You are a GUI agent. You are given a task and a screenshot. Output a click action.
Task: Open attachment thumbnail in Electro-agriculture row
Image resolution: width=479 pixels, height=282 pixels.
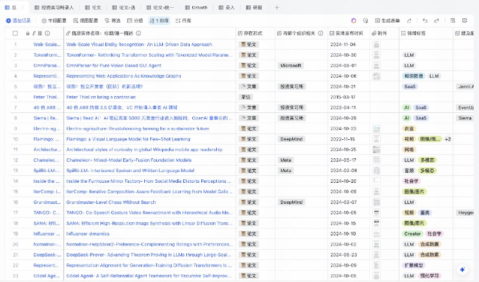click(x=377, y=128)
